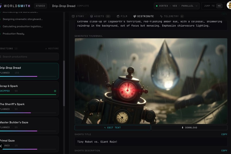Click the download arrow icon
Image resolution: width=231 pixels, height=154 pixels.
pos(183,128)
